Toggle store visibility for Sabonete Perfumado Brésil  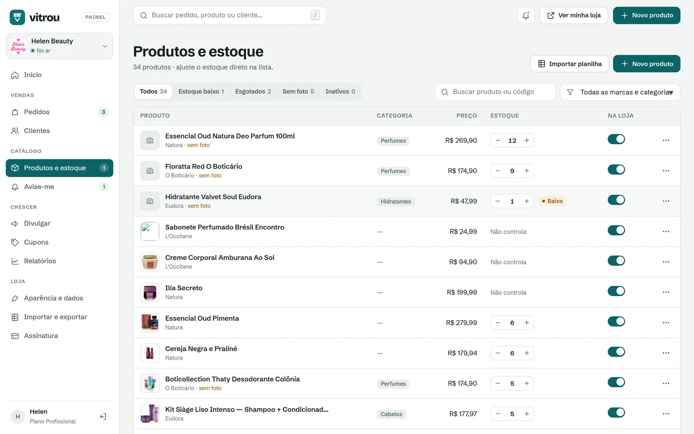coord(616,230)
